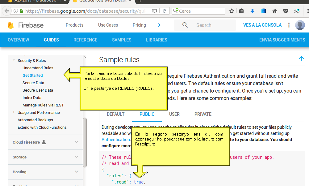Expand the Storage section chevron
This screenshot has height=186, width=309.
point(77,157)
